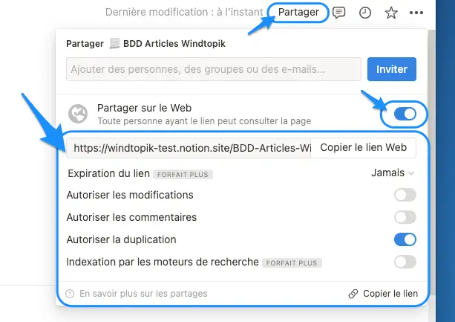Disable the Partager sur le Web toggle
This screenshot has height=322, width=455.
pos(405,114)
